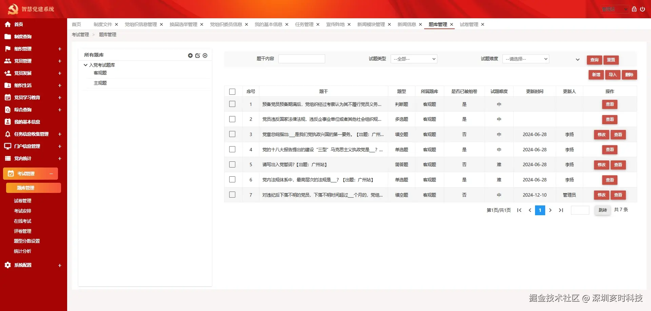Click the gear icon for 系统配置

point(8,265)
